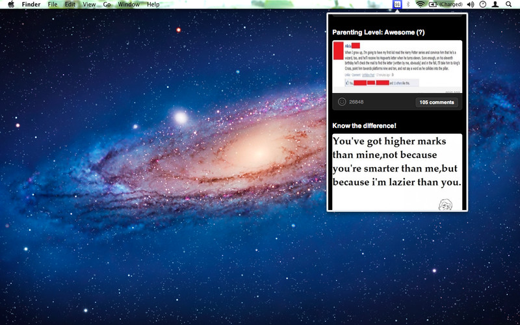Open the Finder menu
The image size is (520, 325).
pos(31,5)
